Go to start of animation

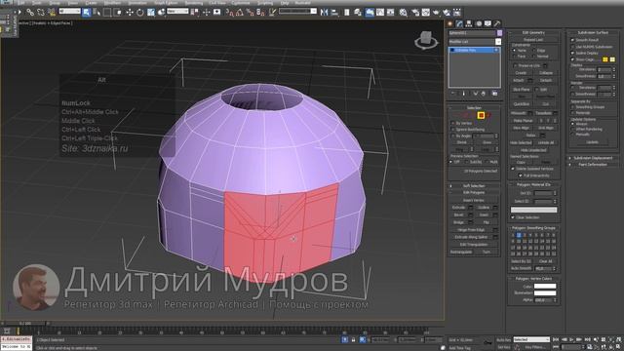557,339
